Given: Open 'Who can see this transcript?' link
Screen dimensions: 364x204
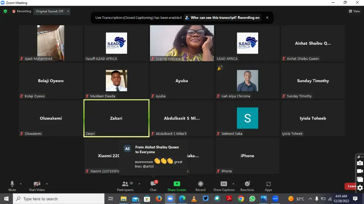Looking at the screenshot, I should click(x=222, y=18).
